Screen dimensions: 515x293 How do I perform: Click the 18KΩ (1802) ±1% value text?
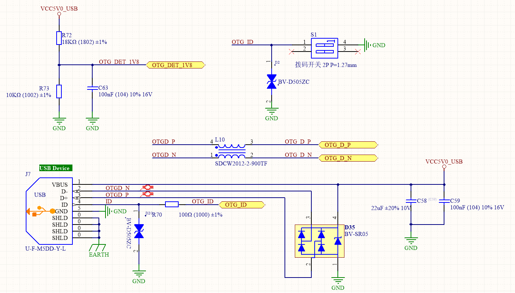pos(85,42)
